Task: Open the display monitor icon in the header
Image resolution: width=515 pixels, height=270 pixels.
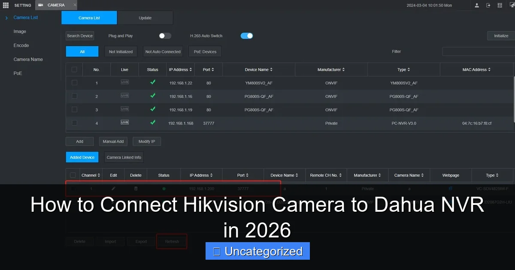Action: point(512,4)
